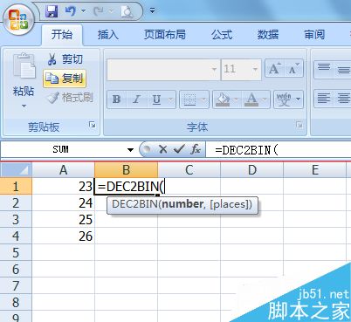Viewport: 351px width, 322px height.
Task: Click the Redo icon
Action: pos(99,11)
